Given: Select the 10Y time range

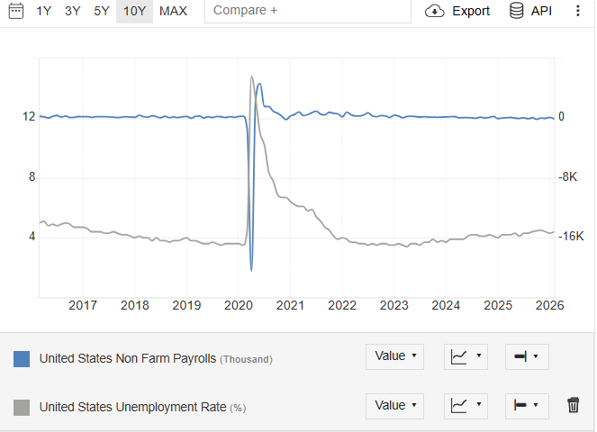Looking at the screenshot, I should pyautogui.click(x=134, y=11).
